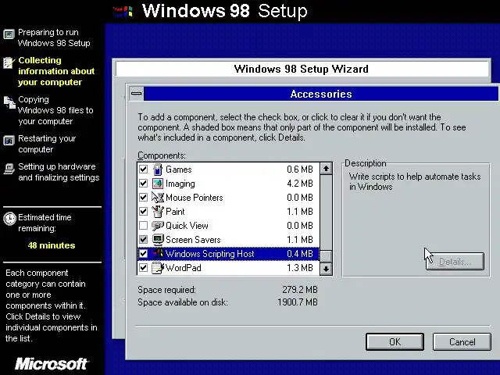
Task: Select the Screen Savers list row
Action: click(x=228, y=240)
